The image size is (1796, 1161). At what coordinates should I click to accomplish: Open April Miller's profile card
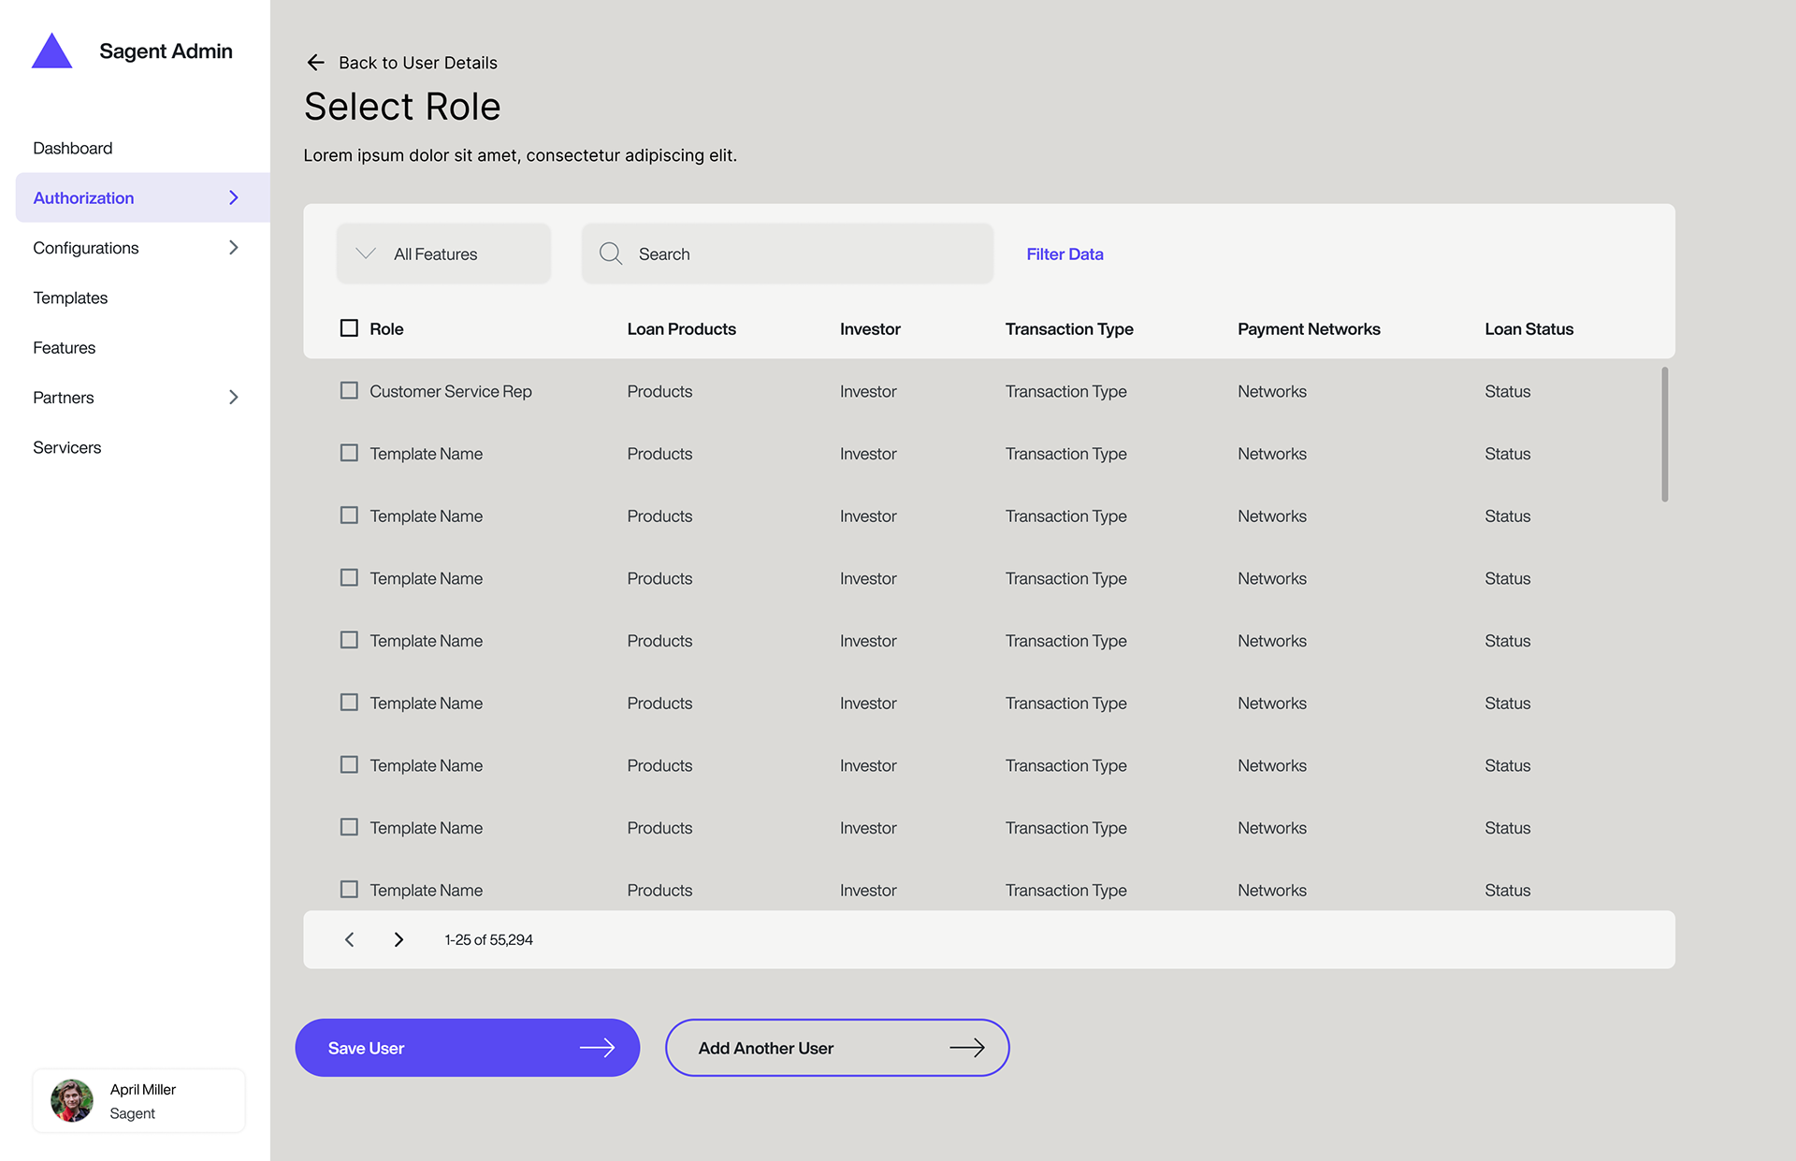coord(139,1101)
